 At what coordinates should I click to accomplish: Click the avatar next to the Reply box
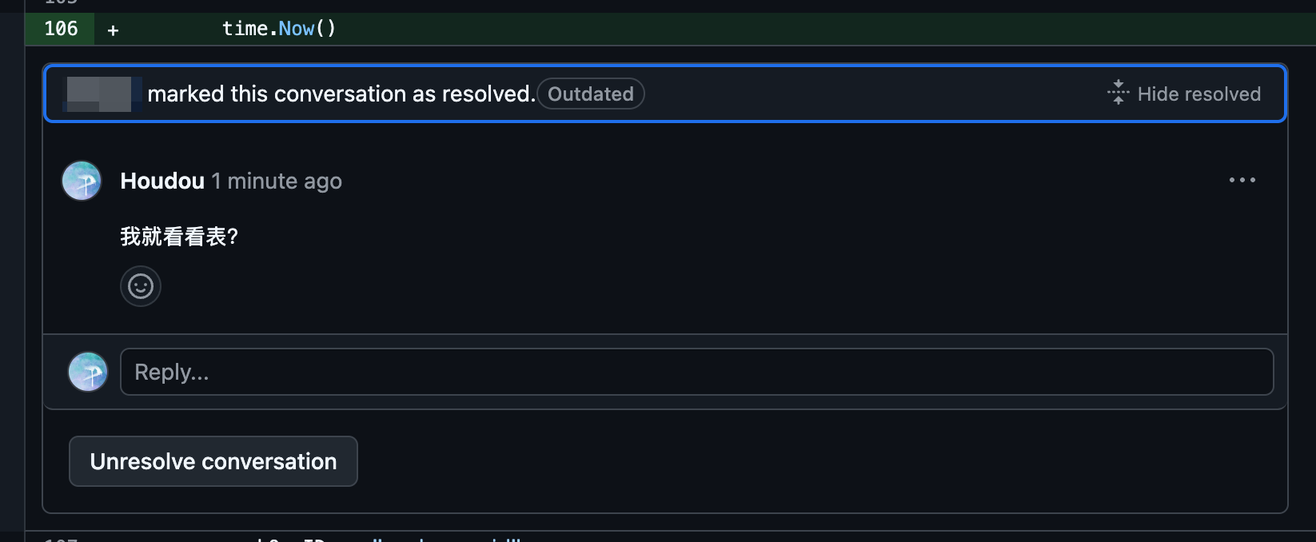point(88,372)
